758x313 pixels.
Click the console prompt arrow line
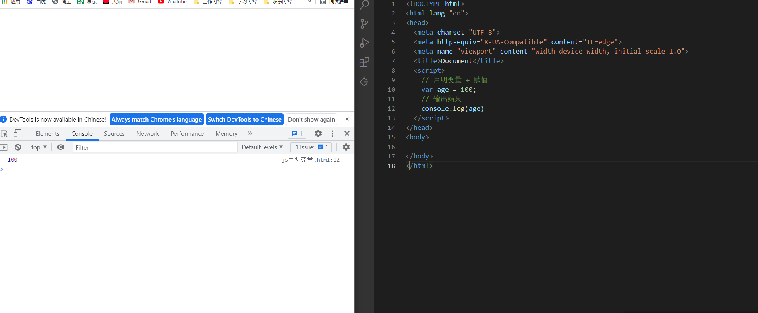pos(177,169)
